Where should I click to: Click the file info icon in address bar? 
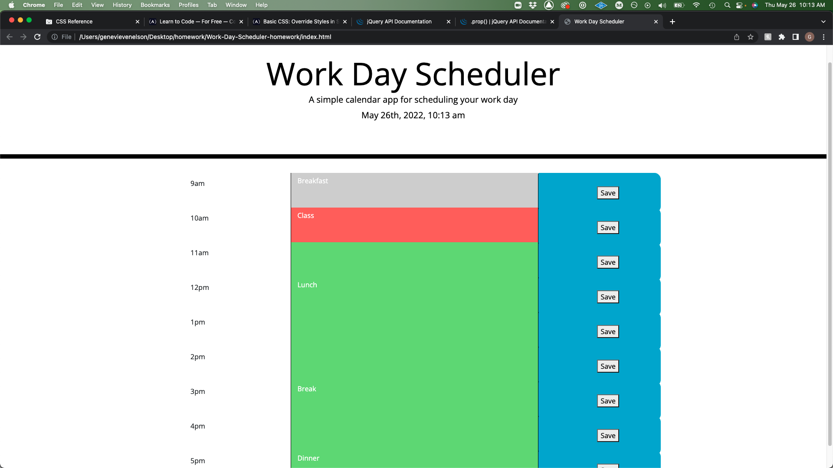click(x=55, y=37)
